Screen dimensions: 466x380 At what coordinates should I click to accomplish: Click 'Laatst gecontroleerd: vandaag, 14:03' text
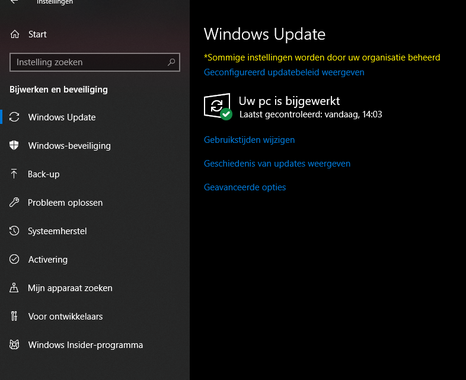pos(311,114)
